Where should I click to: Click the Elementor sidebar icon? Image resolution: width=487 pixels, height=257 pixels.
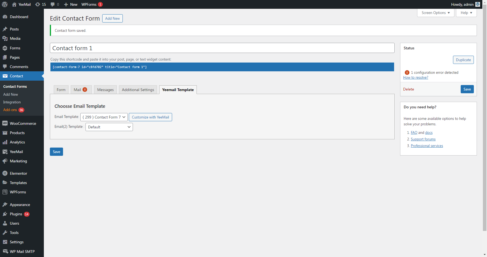5,173
